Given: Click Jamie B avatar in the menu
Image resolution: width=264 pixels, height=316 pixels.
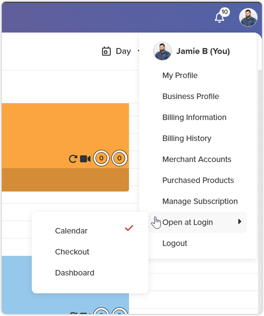Looking at the screenshot, I should tap(162, 51).
